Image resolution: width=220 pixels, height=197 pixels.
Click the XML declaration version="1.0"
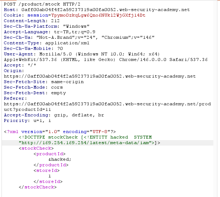click(x=41, y=132)
